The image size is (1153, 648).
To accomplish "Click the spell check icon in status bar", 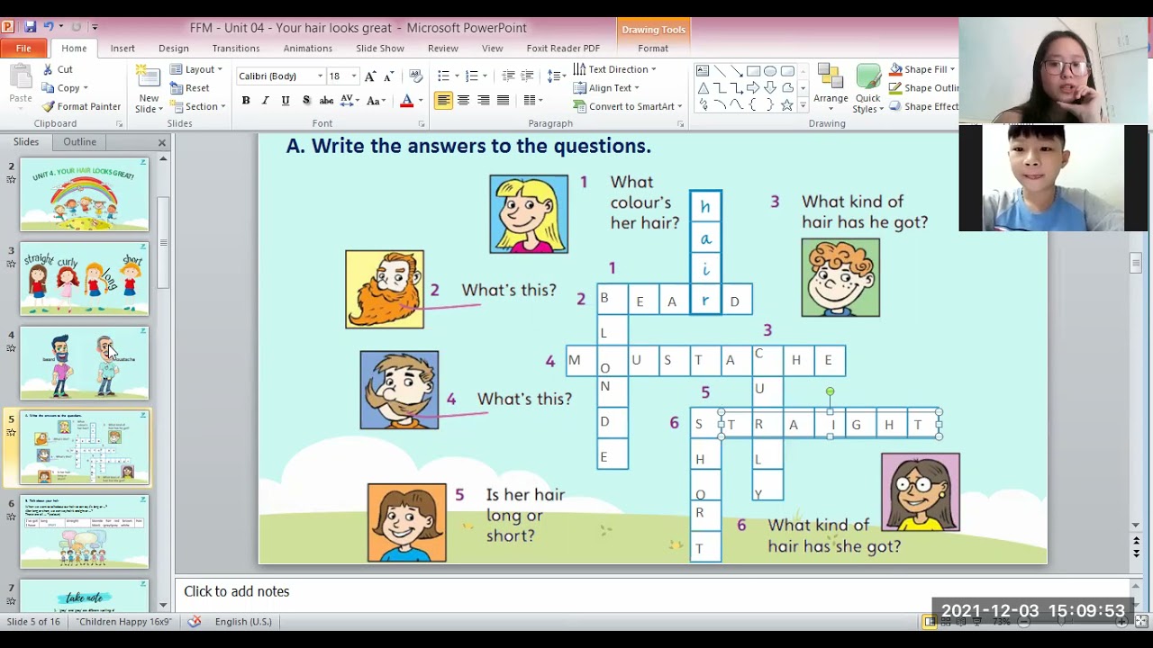I will point(194,622).
